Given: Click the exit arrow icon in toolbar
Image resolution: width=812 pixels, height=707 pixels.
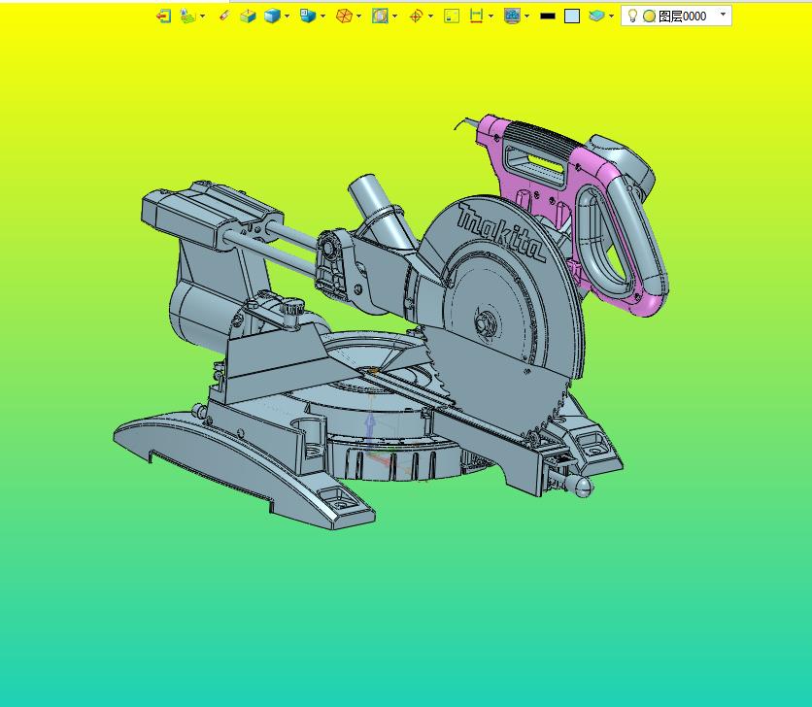Looking at the screenshot, I should pos(163,17).
